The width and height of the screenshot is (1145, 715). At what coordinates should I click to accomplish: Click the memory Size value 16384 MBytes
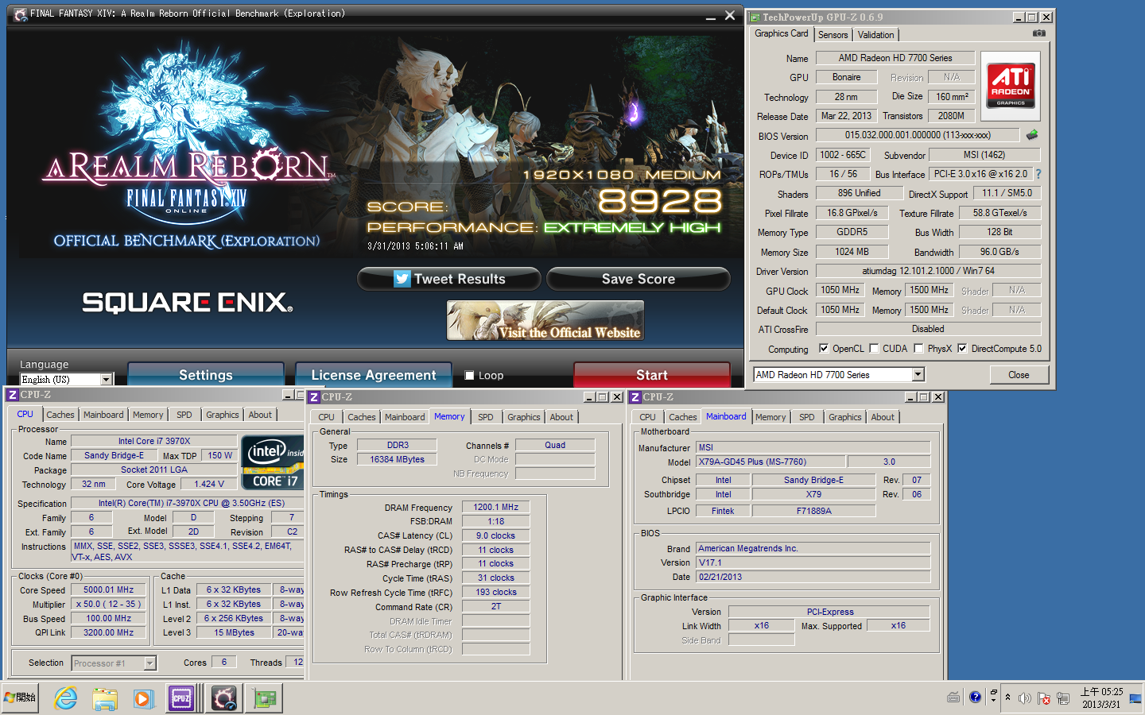(x=397, y=459)
